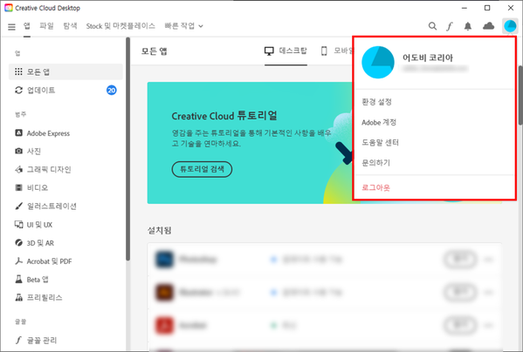Image resolution: width=523 pixels, height=352 pixels.
Task: Click the cloud sync status icon
Action: point(488,25)
